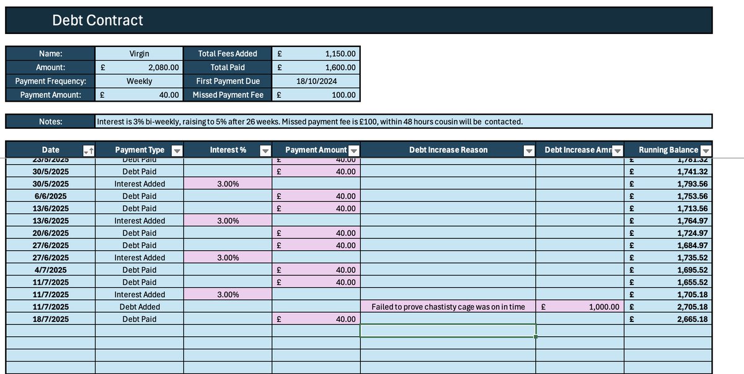Select the date cell 18/7/2025
Image resolution: width=744 pixels, height=374 pixels.
point(50,319)
